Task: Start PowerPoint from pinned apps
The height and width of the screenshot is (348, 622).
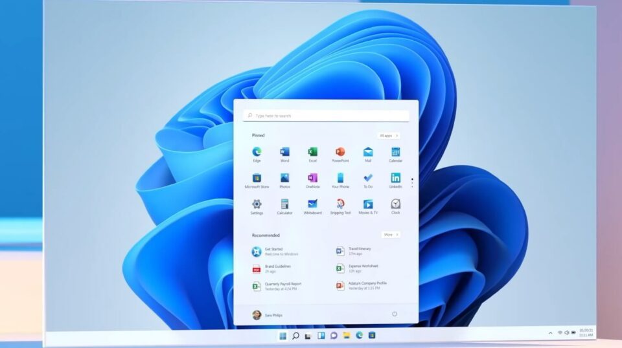Action: tap(340, 154)
